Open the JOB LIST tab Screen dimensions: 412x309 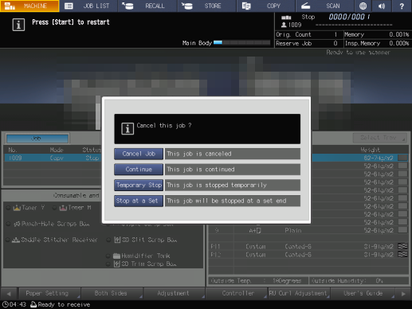coord(88,6)
